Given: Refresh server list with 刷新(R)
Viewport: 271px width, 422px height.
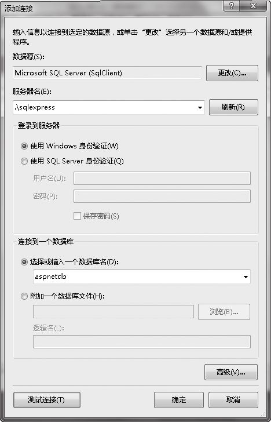Looking at the screenshot, I should coord(233,107).
